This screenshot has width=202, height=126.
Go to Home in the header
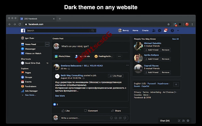(x=135, y=31)
